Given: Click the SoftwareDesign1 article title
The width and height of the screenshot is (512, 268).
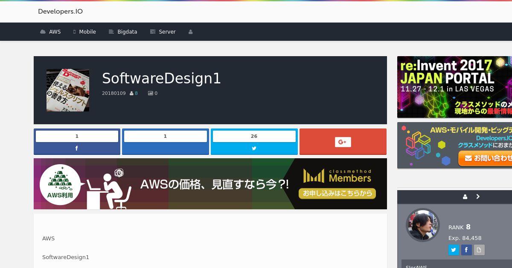Looking at the screenshot, I should 161,78.
